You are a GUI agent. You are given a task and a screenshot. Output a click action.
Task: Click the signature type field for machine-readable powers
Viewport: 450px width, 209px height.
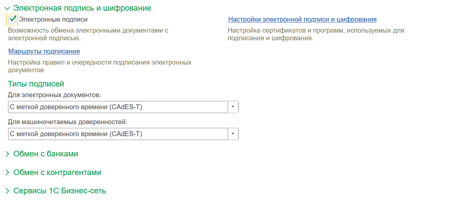[118, 134]
